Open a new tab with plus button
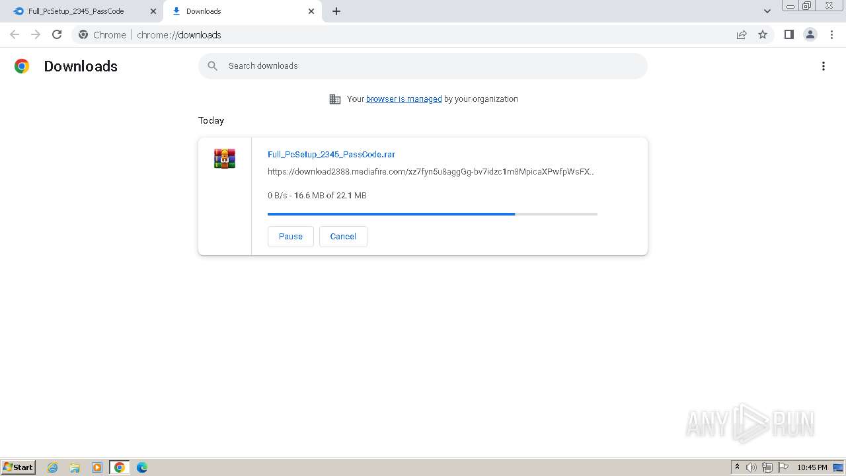The width and height of the screenshot is (846, 476). click(x=336, y=11)
